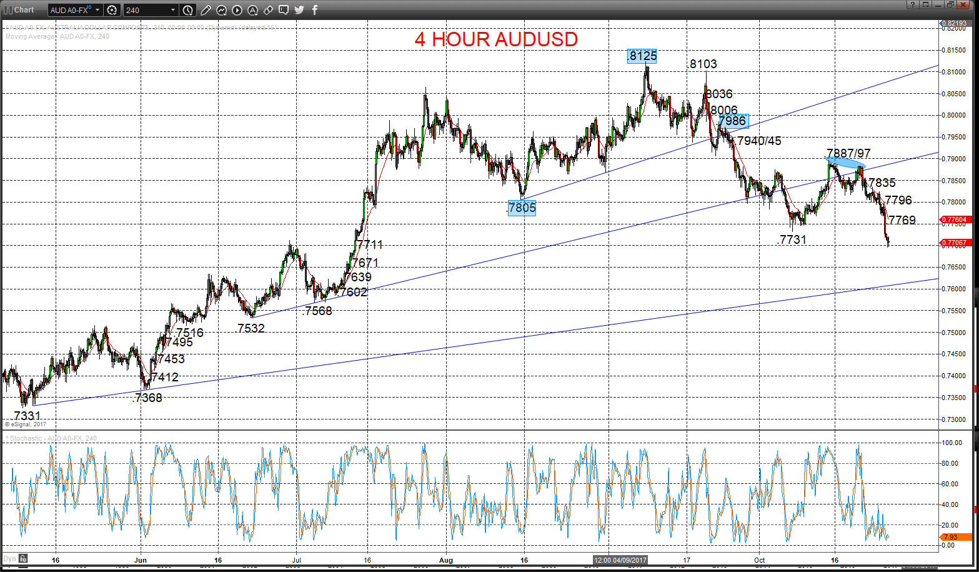Image resolution: width=979 pixels, height=572 pixels.
Task: Click the symbol linking icon
Action: pos(267,10)
